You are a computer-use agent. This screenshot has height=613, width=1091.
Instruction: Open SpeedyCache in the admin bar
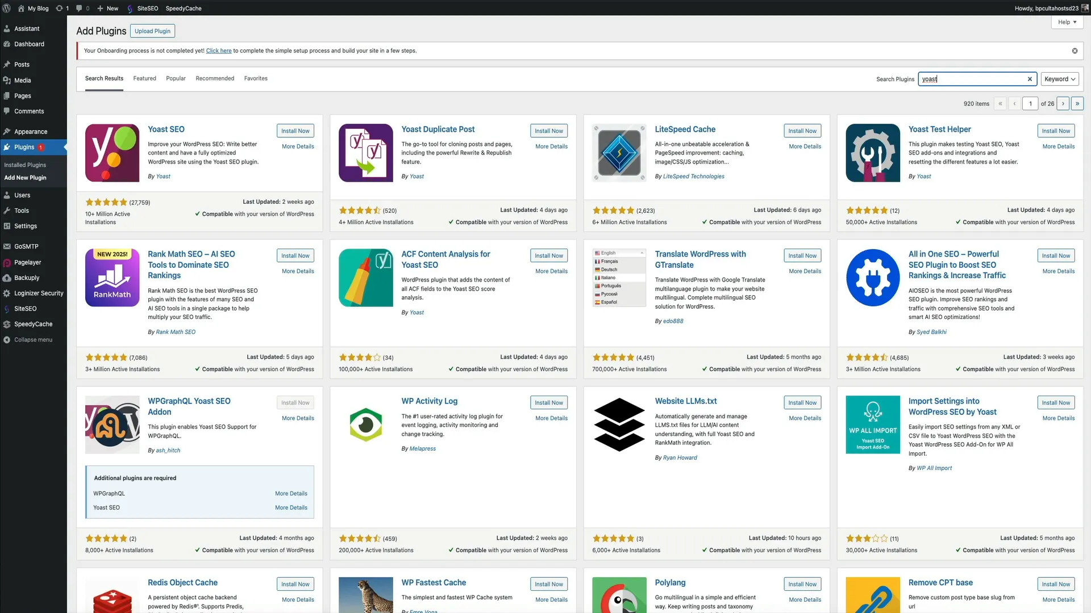pos(184,8)
